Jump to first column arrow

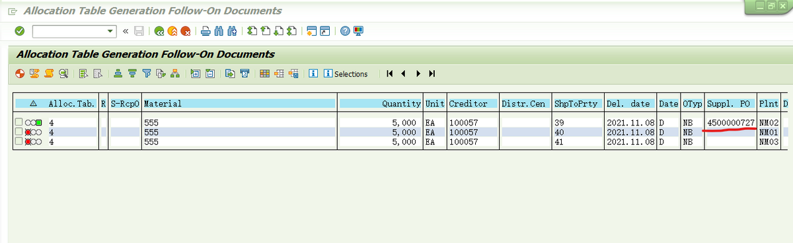391,73
